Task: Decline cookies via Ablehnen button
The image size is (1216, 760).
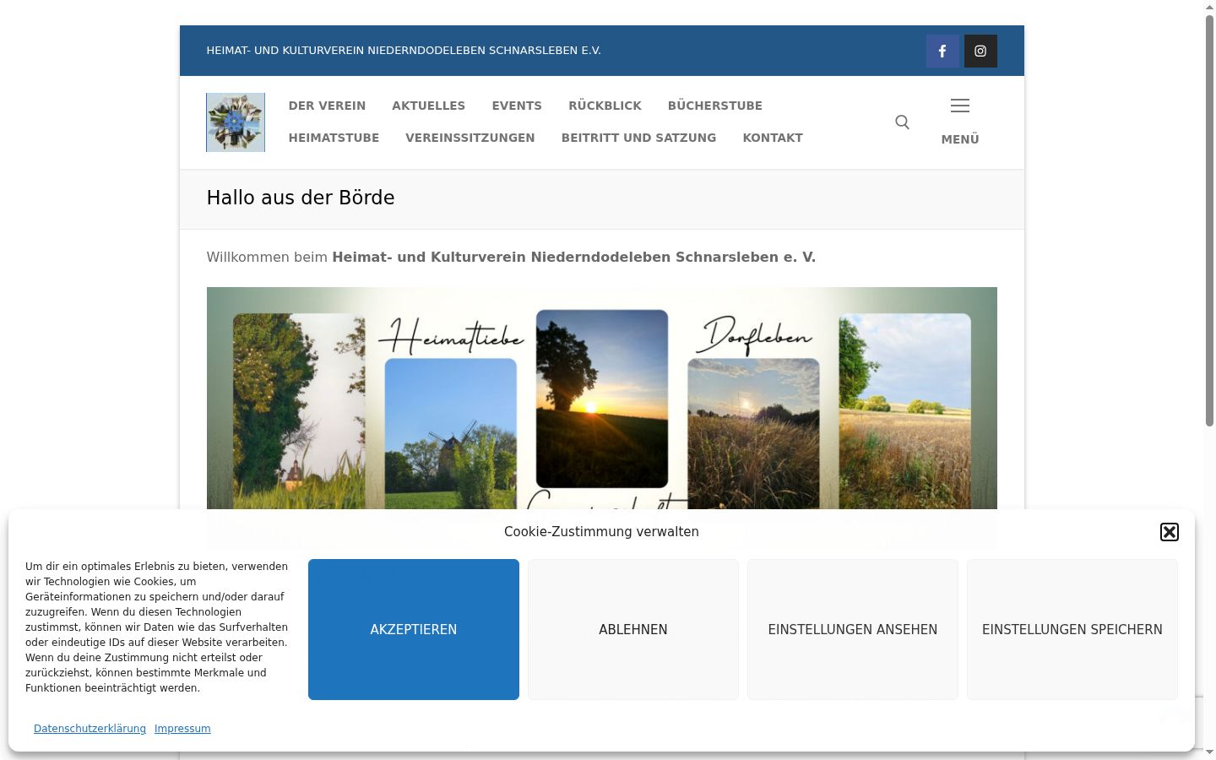Action: tap(633, 629)
